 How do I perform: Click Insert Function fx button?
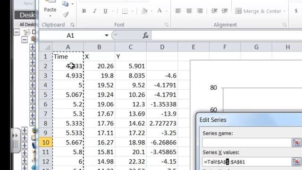pos(145,35)
